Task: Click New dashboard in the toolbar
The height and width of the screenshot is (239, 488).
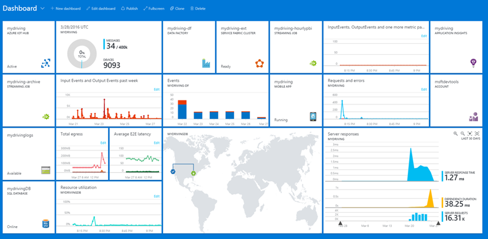Action: click(65, 9)
